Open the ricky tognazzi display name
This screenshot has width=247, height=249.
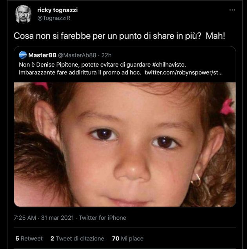coord(58,11)
